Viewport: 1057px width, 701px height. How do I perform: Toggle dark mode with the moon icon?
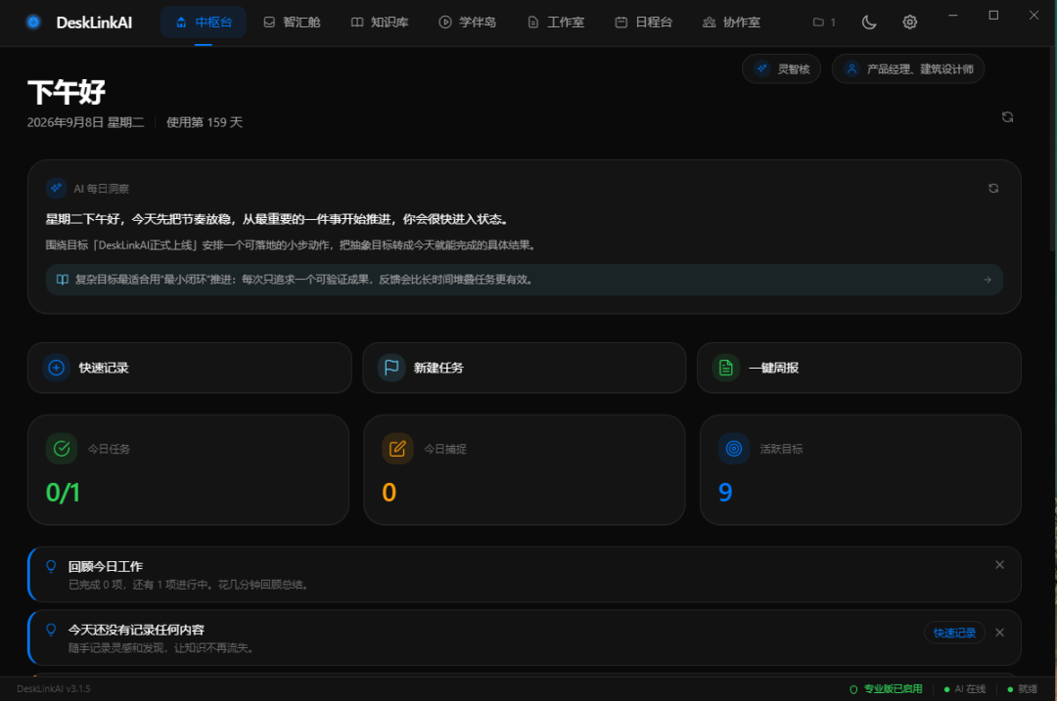[869, 22]
